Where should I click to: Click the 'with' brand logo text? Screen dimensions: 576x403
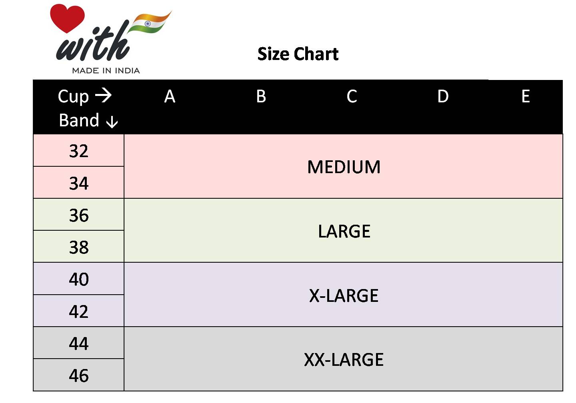pyautogui.click(x=93, y=44)
